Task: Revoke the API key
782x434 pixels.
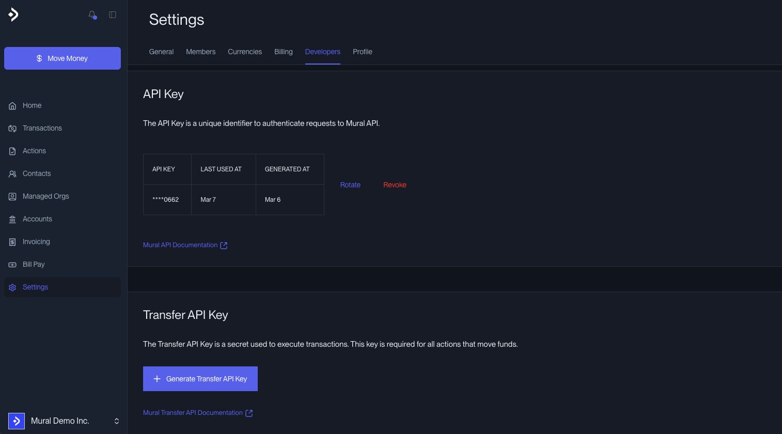Action: 395,185
